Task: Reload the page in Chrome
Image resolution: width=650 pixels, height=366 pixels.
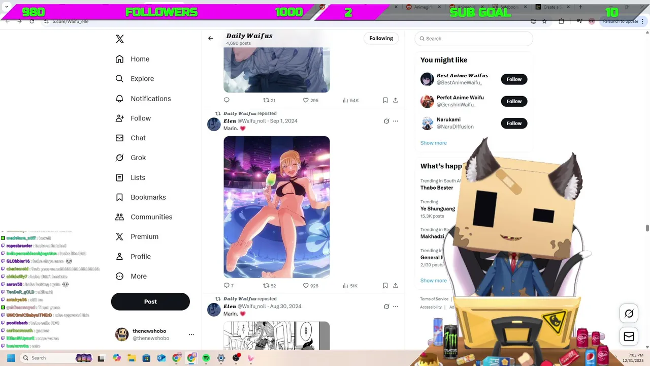Action: (x=32, y=21)
